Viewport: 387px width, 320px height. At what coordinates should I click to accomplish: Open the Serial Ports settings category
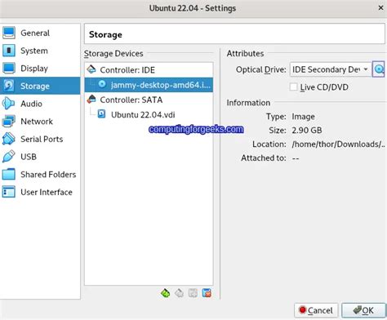(40, 139)
